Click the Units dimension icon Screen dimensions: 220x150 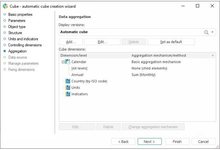point(68,88)
